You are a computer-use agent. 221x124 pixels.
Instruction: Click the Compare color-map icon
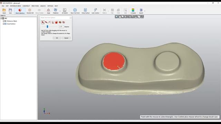pos(133,10)
